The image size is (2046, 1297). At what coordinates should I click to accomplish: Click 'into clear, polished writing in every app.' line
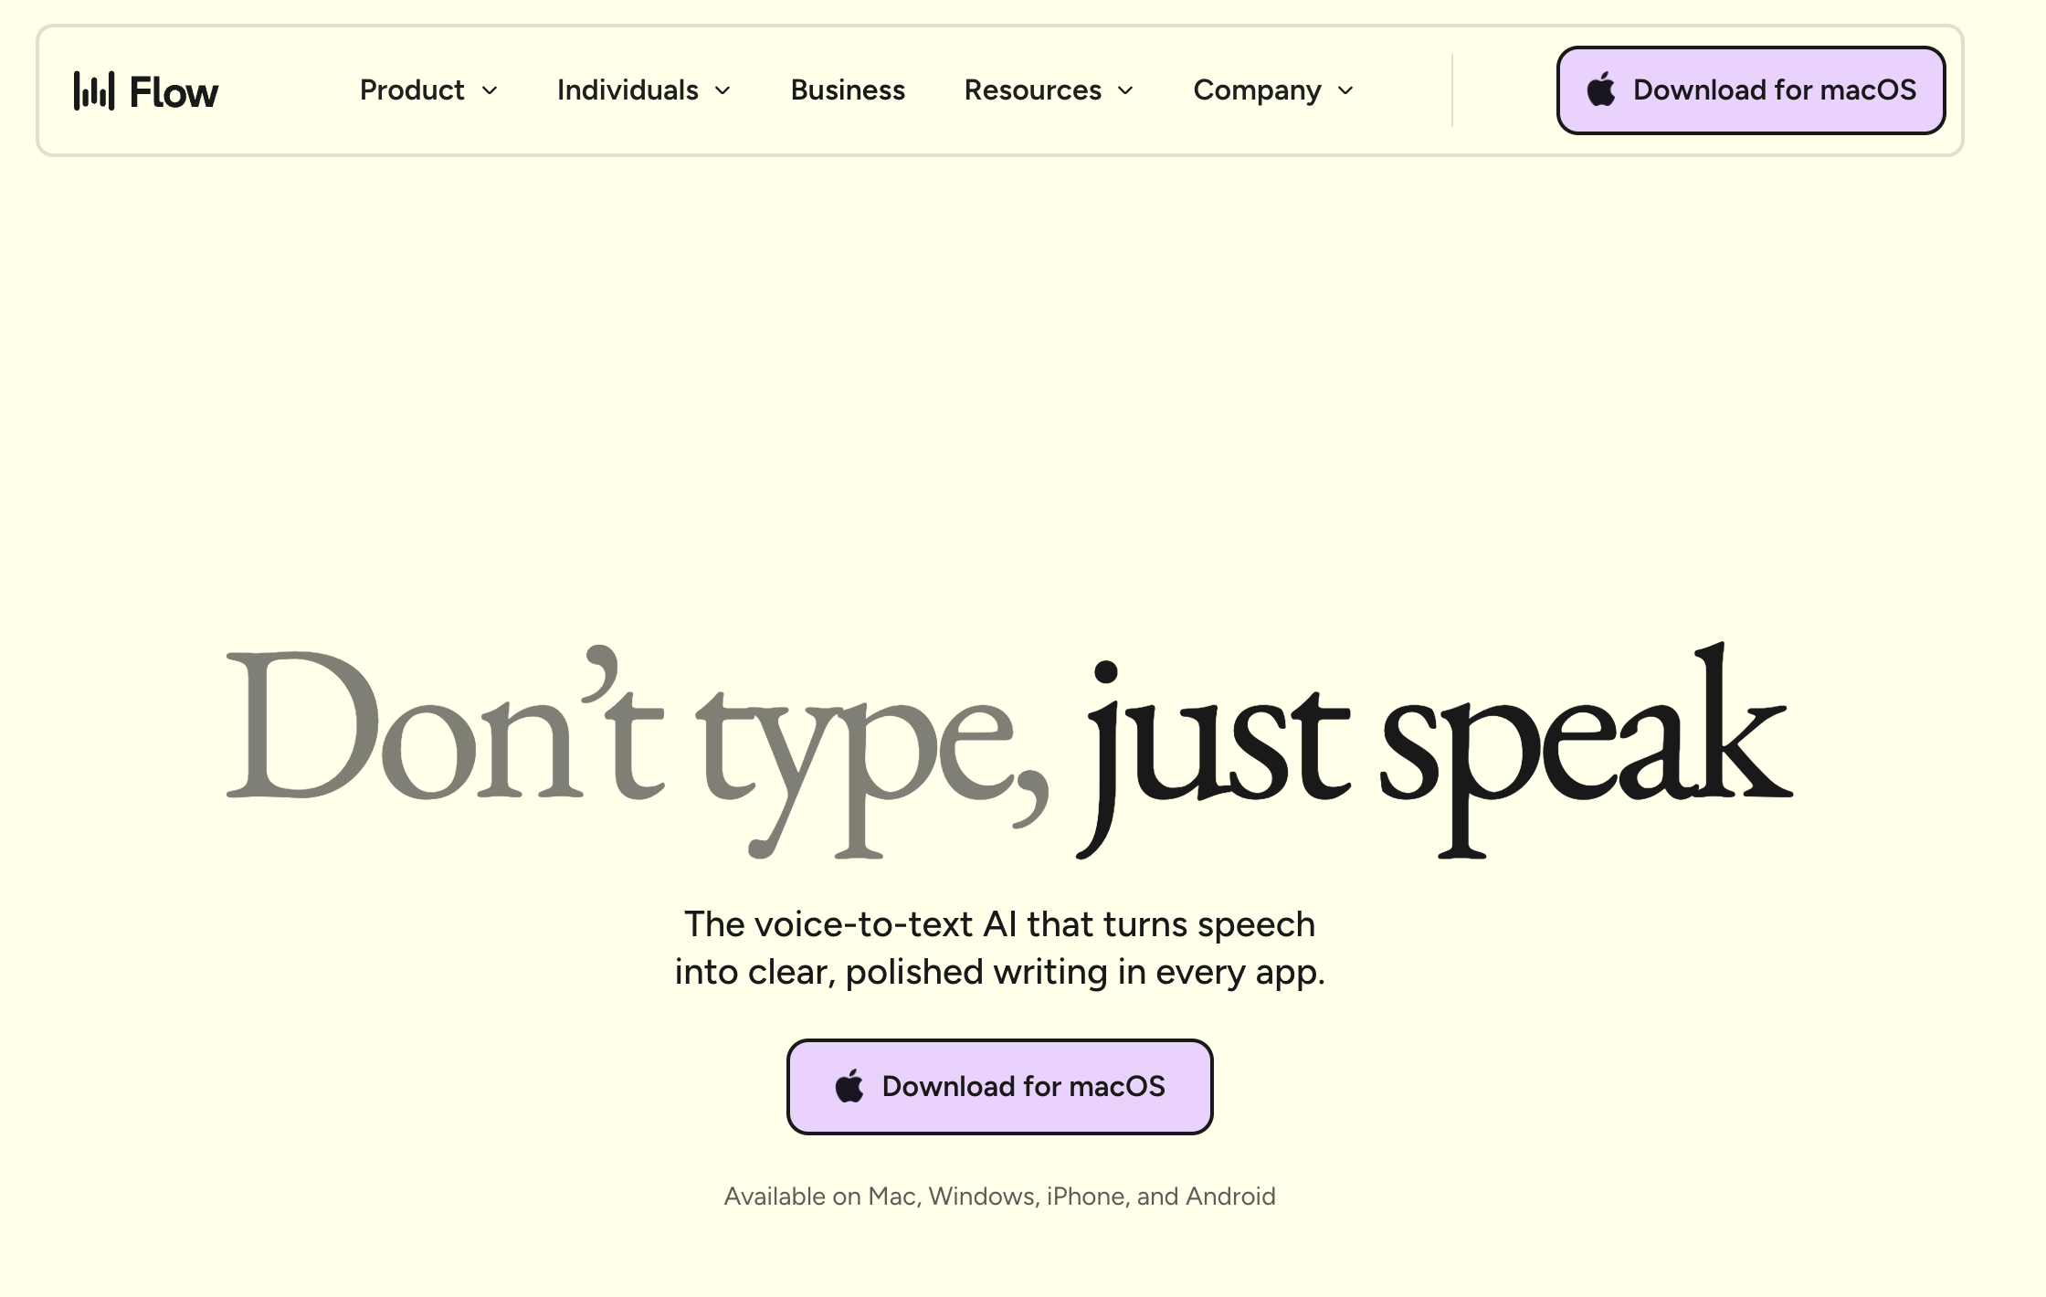[x=1000, y=973]
